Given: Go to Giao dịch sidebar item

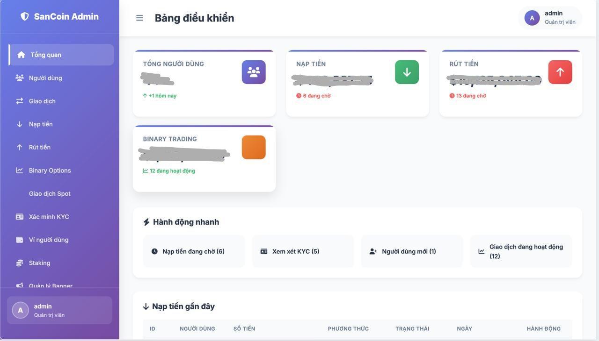Looking at the screenshot, I should click(x=42, y=101).
